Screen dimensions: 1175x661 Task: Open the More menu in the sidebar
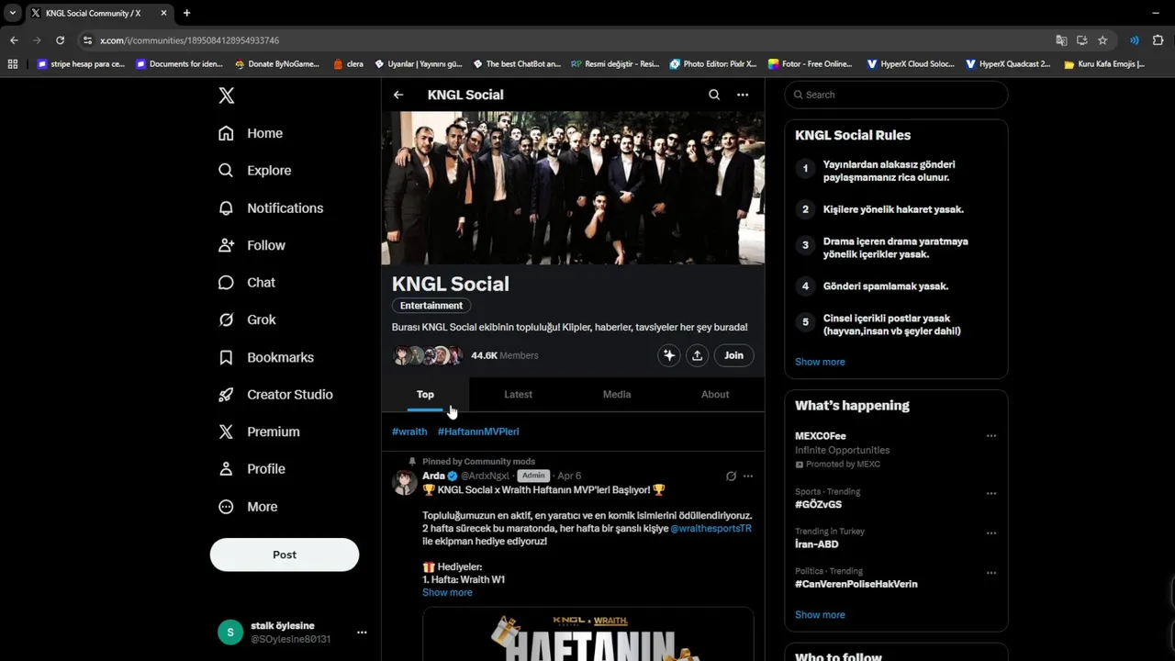(248, 507)
